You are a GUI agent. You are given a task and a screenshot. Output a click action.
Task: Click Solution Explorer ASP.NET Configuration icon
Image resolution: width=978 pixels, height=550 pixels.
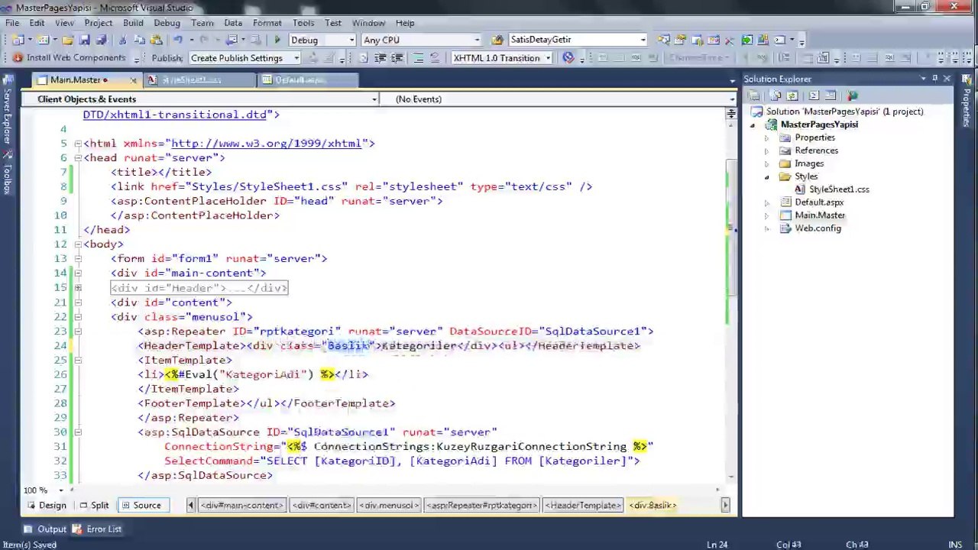tap(852, 95)
